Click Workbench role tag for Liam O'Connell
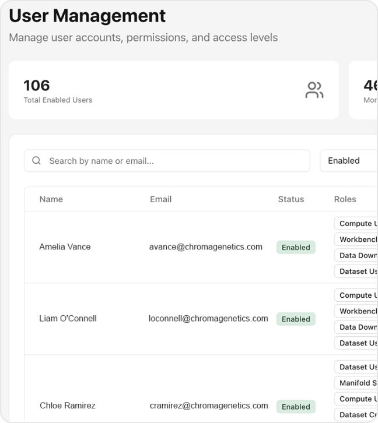The height and width of the screenshot is (423, 378). click(x=356, y=311)
